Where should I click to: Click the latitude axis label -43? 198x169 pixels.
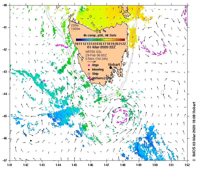tap(4, 72)
